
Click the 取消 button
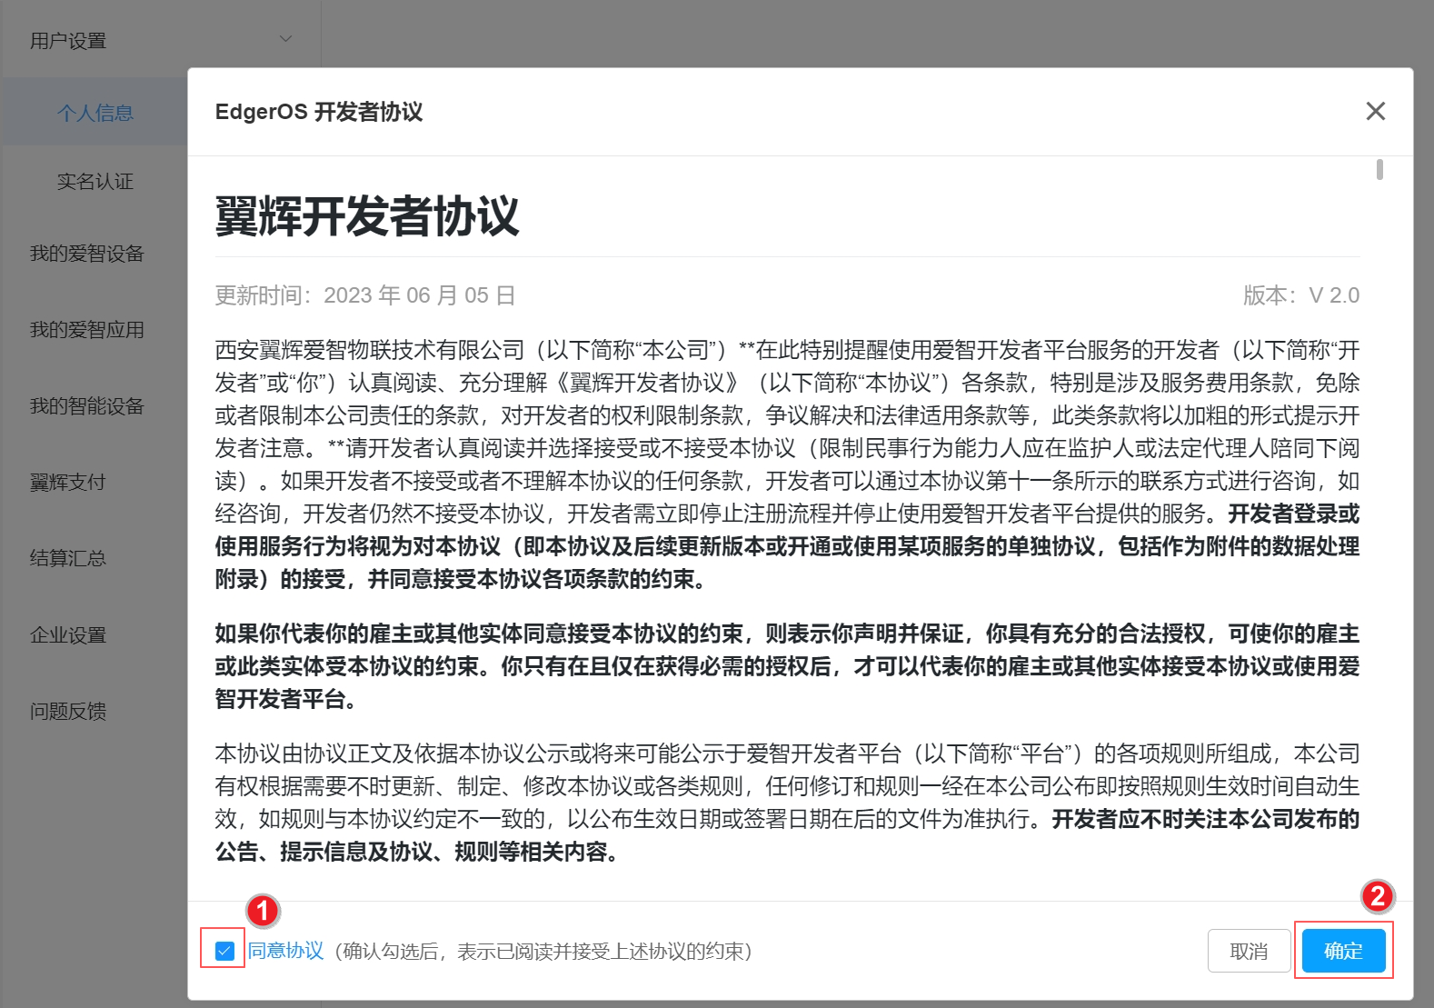click(x=1249, y=951)
